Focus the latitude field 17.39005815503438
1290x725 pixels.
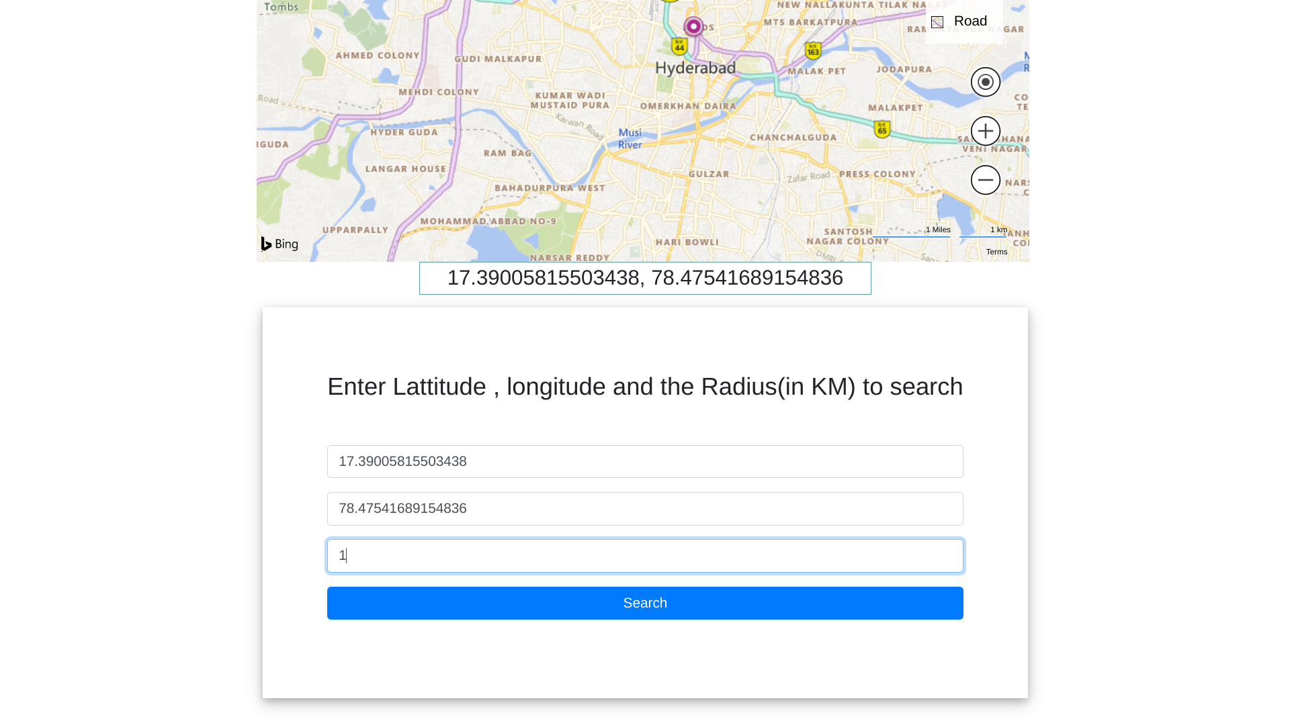point(645,462)
